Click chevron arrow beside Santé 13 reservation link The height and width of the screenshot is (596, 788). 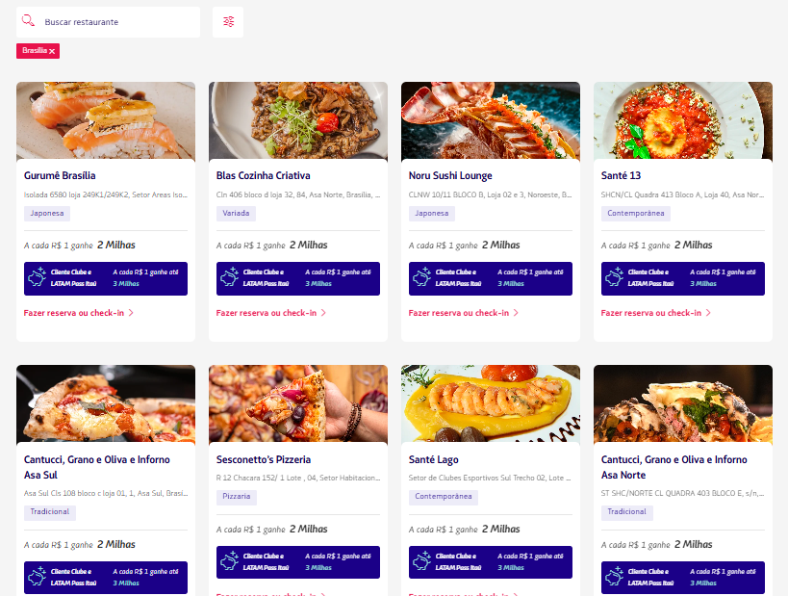[x=708, y=313]
